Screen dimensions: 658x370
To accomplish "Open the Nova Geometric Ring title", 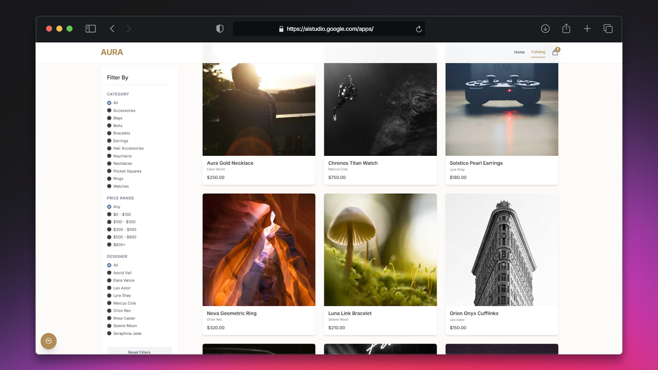I will (x=232, y=313).
